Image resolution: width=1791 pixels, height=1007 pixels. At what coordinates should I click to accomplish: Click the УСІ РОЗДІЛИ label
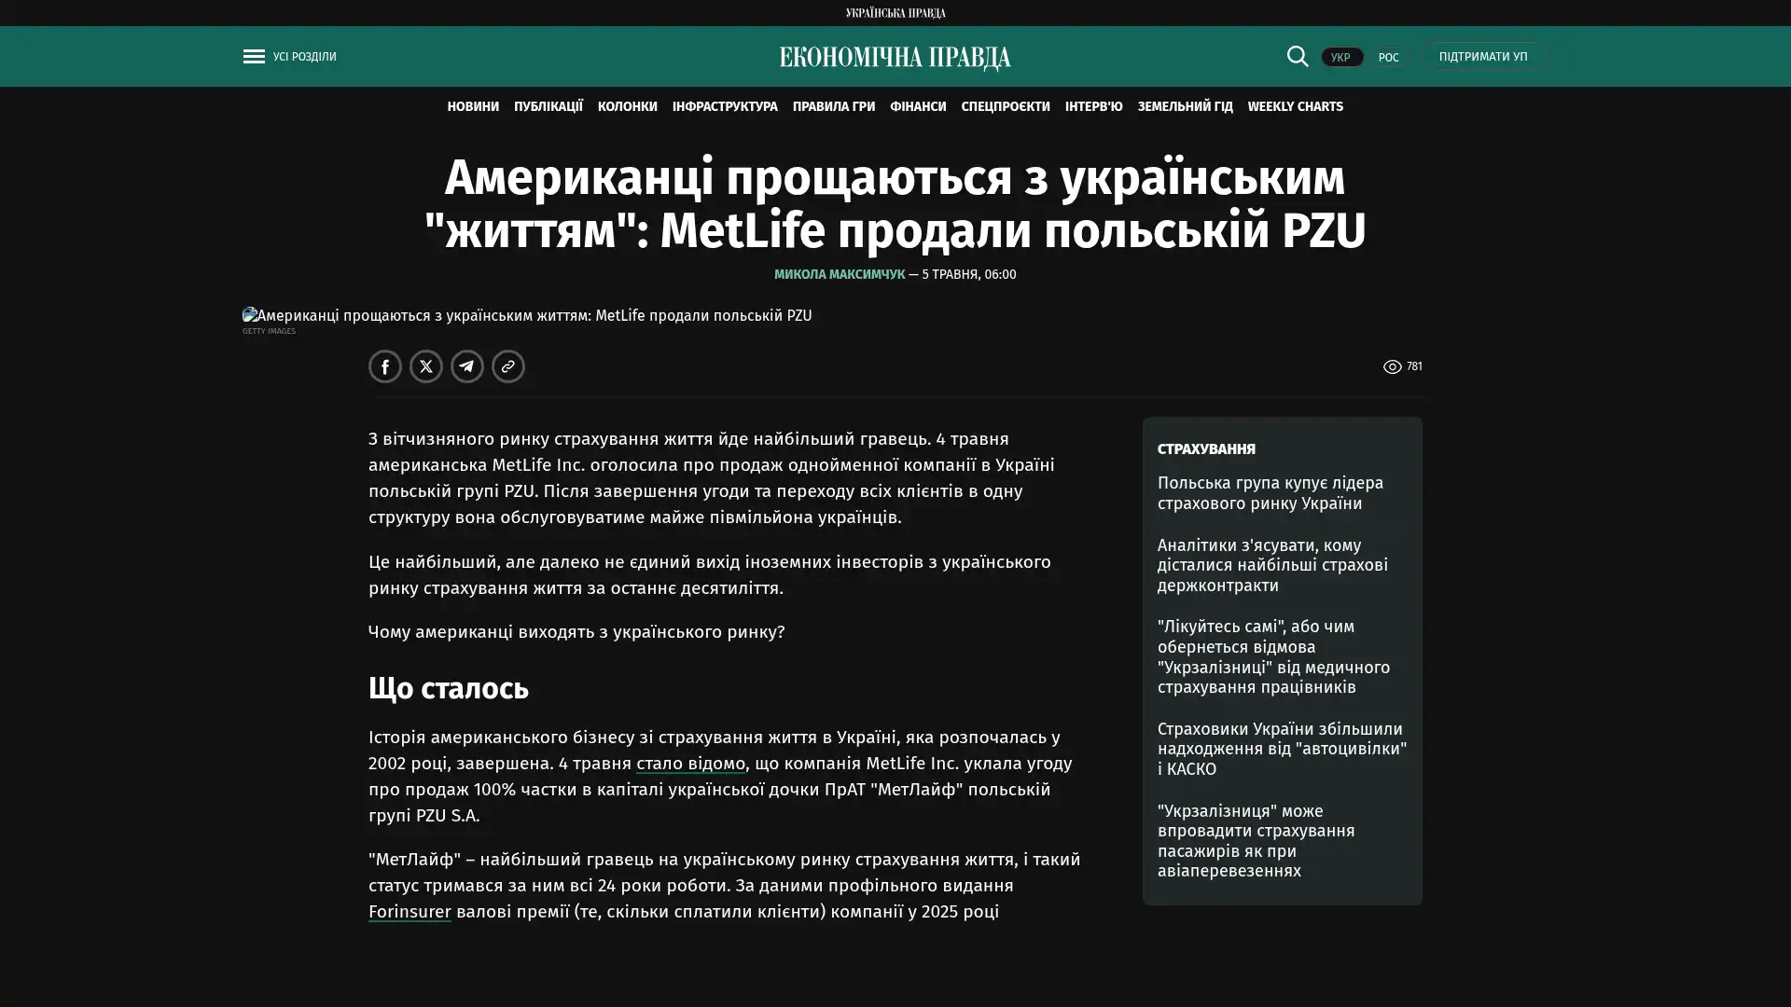pyautogui.click(x=305, y=57)
